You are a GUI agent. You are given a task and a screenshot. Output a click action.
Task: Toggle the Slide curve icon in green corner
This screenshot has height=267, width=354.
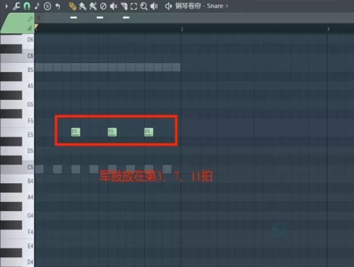(x=29, y=19)
